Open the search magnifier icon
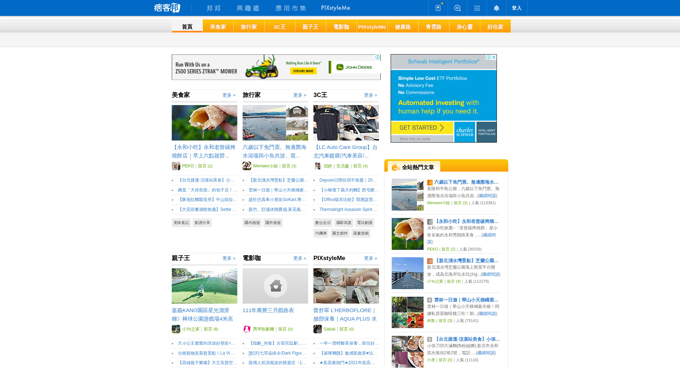 click(458, 8)
